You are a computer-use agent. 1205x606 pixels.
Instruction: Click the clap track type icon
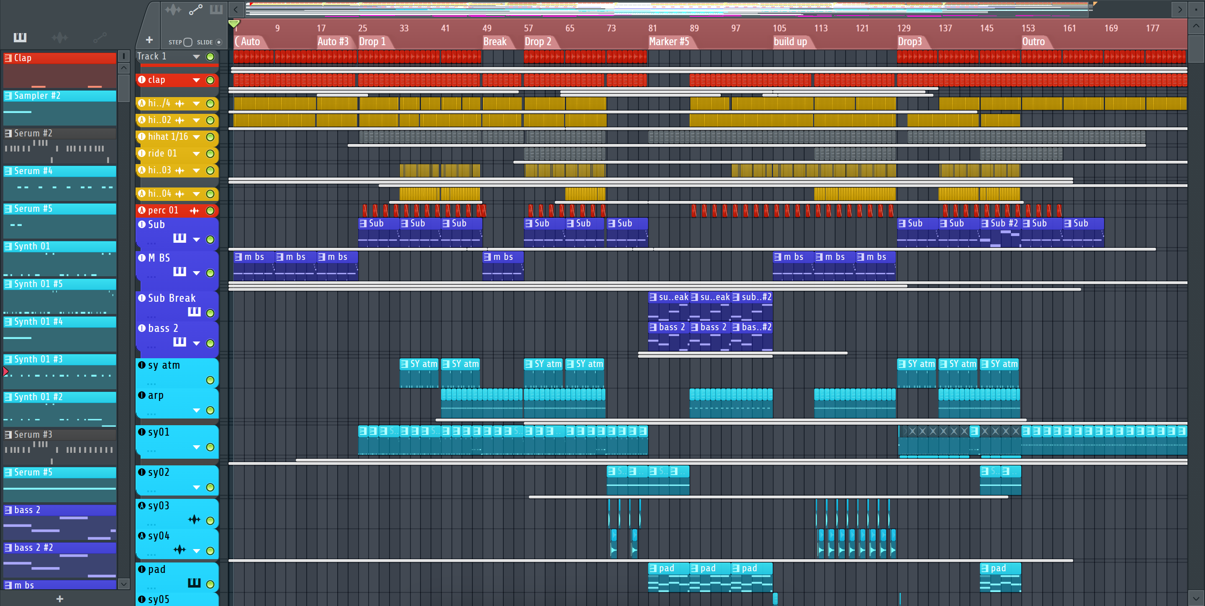click(142, 80)
